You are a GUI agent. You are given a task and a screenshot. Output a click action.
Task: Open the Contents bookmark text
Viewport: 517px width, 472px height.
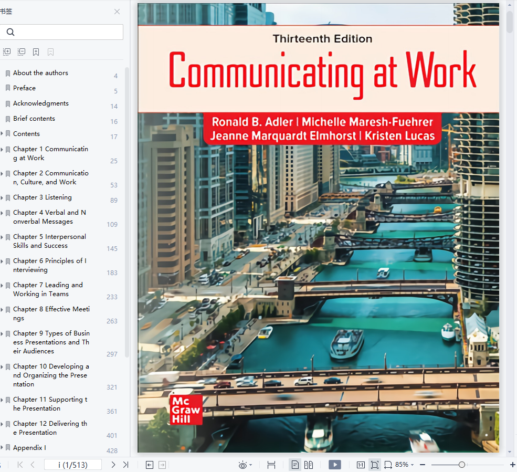(26, 133)
